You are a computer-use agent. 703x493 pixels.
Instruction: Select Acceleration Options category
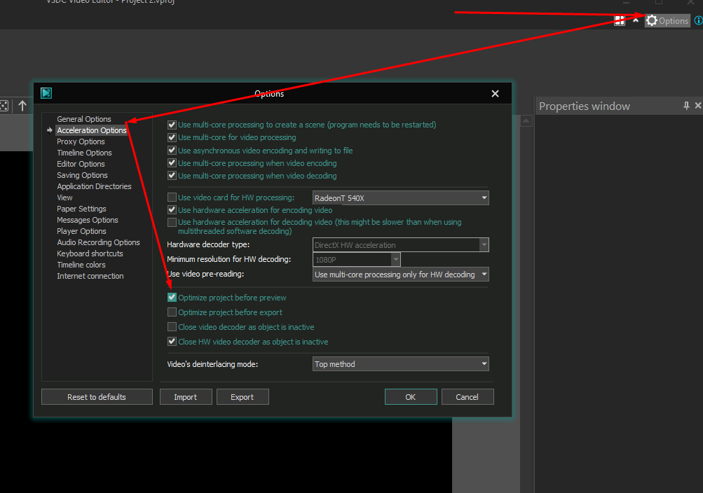click(91, 130)
